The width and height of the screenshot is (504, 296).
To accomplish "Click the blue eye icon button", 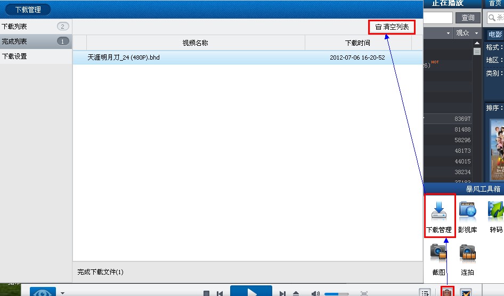I will [43, 292].
